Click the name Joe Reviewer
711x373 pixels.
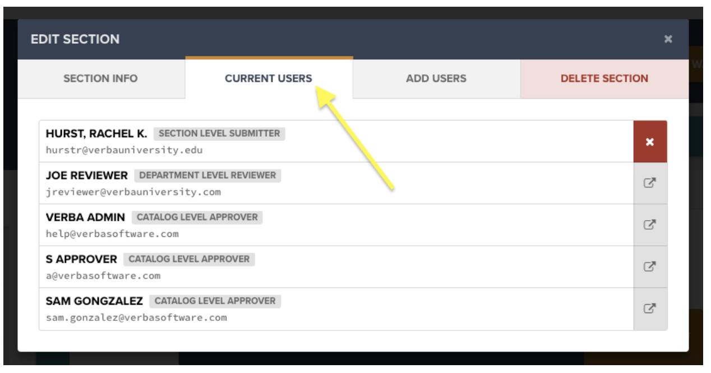pyautogui.click(x=87, y=175)
